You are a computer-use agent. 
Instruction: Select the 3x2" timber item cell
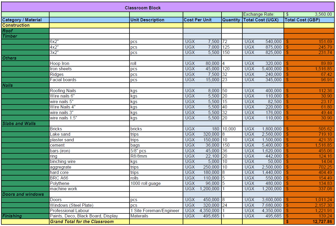click(x=89, y=53)
